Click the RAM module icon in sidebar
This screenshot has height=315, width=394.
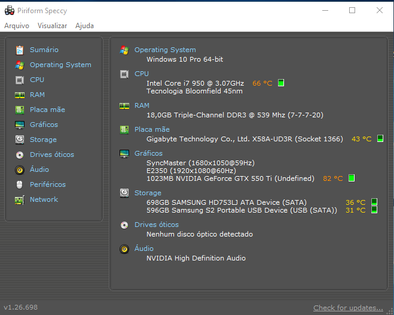[20, 95]
